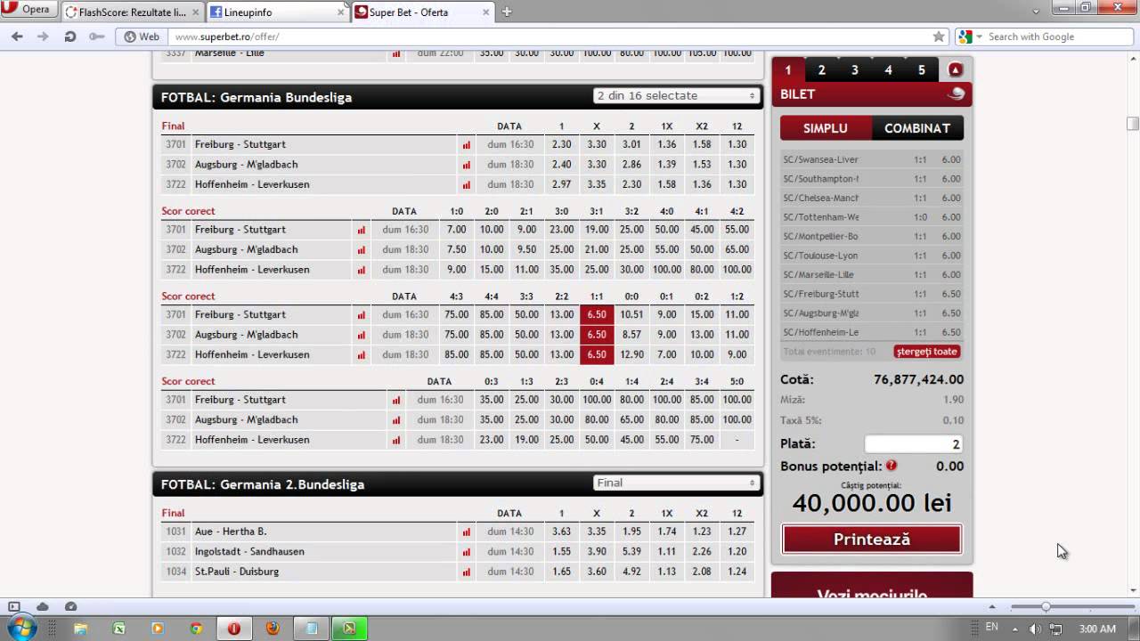Switch to ticket tab 3
This screenshot has width=1140, height=641.
click(x=855, y=69)
